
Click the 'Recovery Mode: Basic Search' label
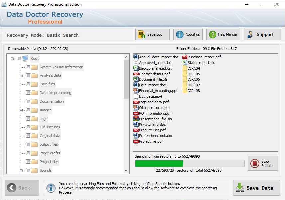pos(43,35)
